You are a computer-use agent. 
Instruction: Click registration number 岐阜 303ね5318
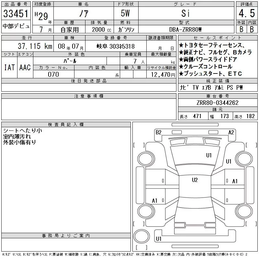pos(116,46)
